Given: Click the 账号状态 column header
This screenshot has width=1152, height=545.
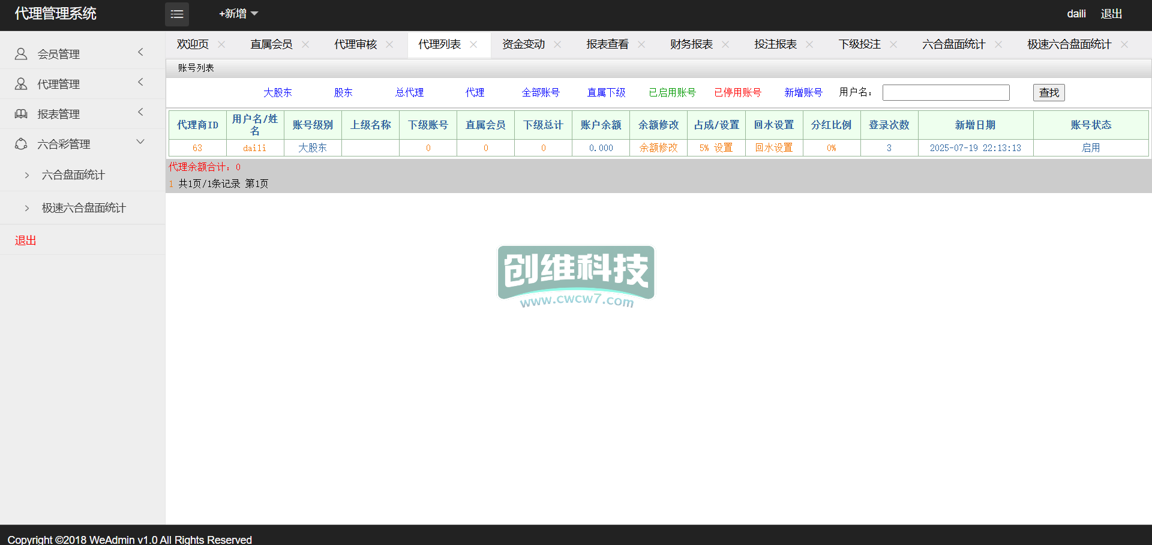Looking at the screenshot, I should pyautogui.click(x=1091, y=125).
